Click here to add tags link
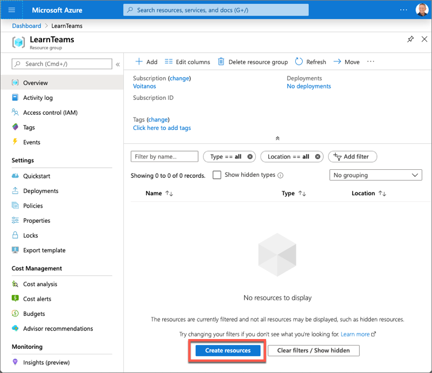Viewport: 432px width, 373px height. tap(162, 128)
